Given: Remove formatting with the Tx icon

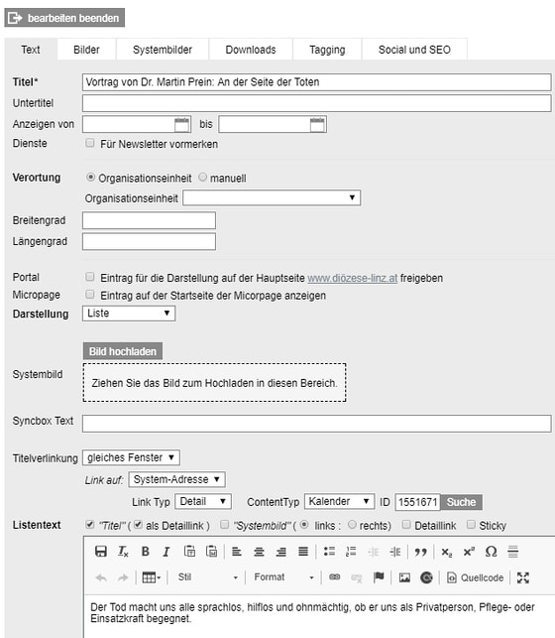Looking at the screenshot, I should (x=123, y=552).
